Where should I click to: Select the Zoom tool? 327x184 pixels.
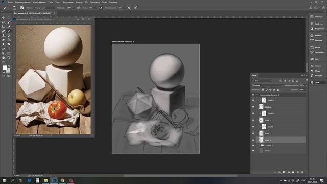pos(9,58)
